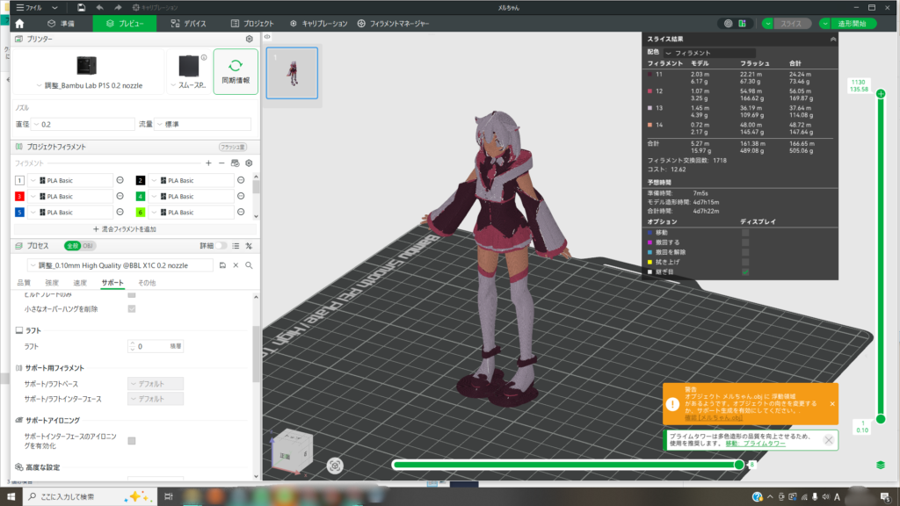Screen dimensions: 900x506
Task: Click the compare presets icon
Action: point(249,246)
